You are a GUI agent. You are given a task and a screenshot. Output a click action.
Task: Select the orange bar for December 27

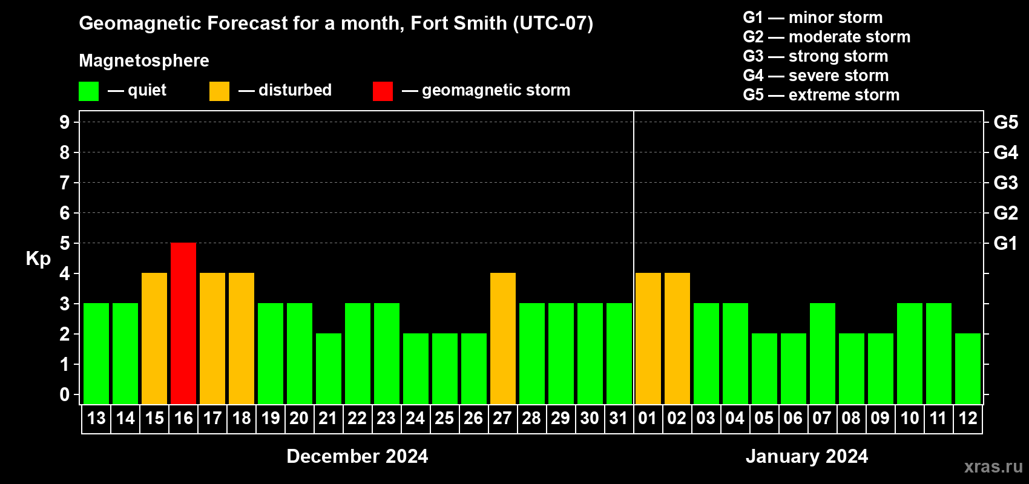tap(503, 338)
